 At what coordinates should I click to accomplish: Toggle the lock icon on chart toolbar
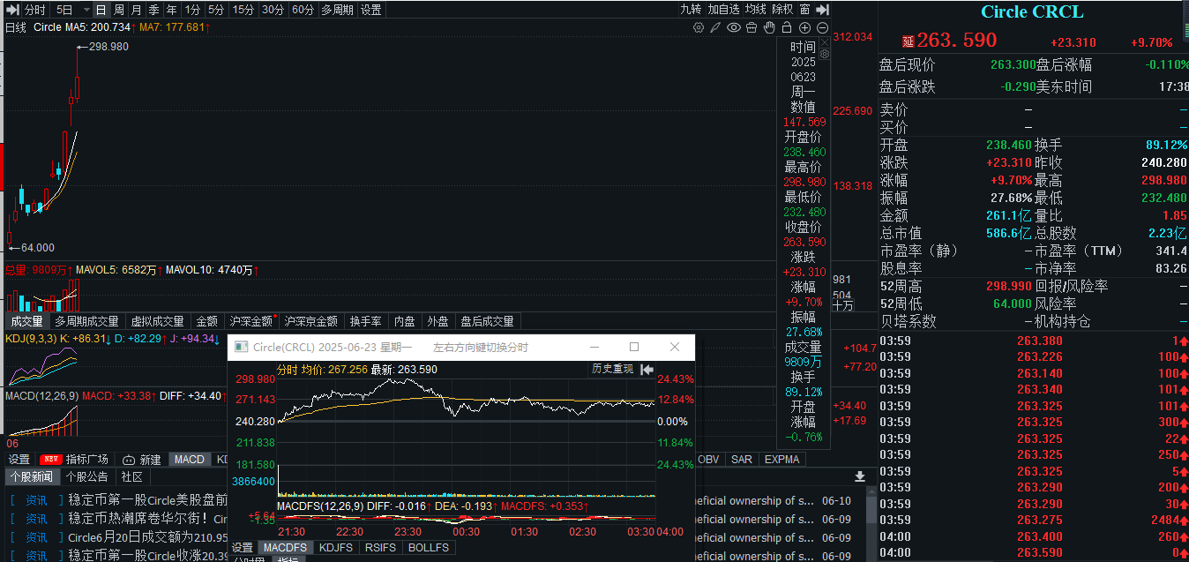tap(787, 28)
